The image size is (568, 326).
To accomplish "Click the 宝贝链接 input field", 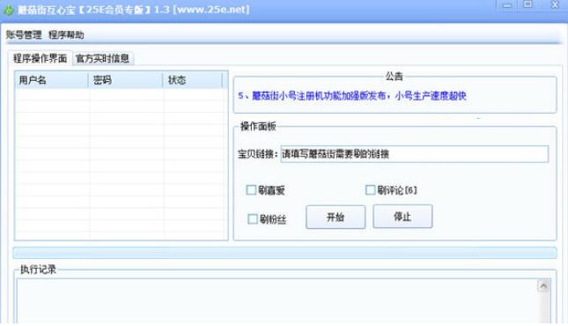I will click(x=415, y=154).
